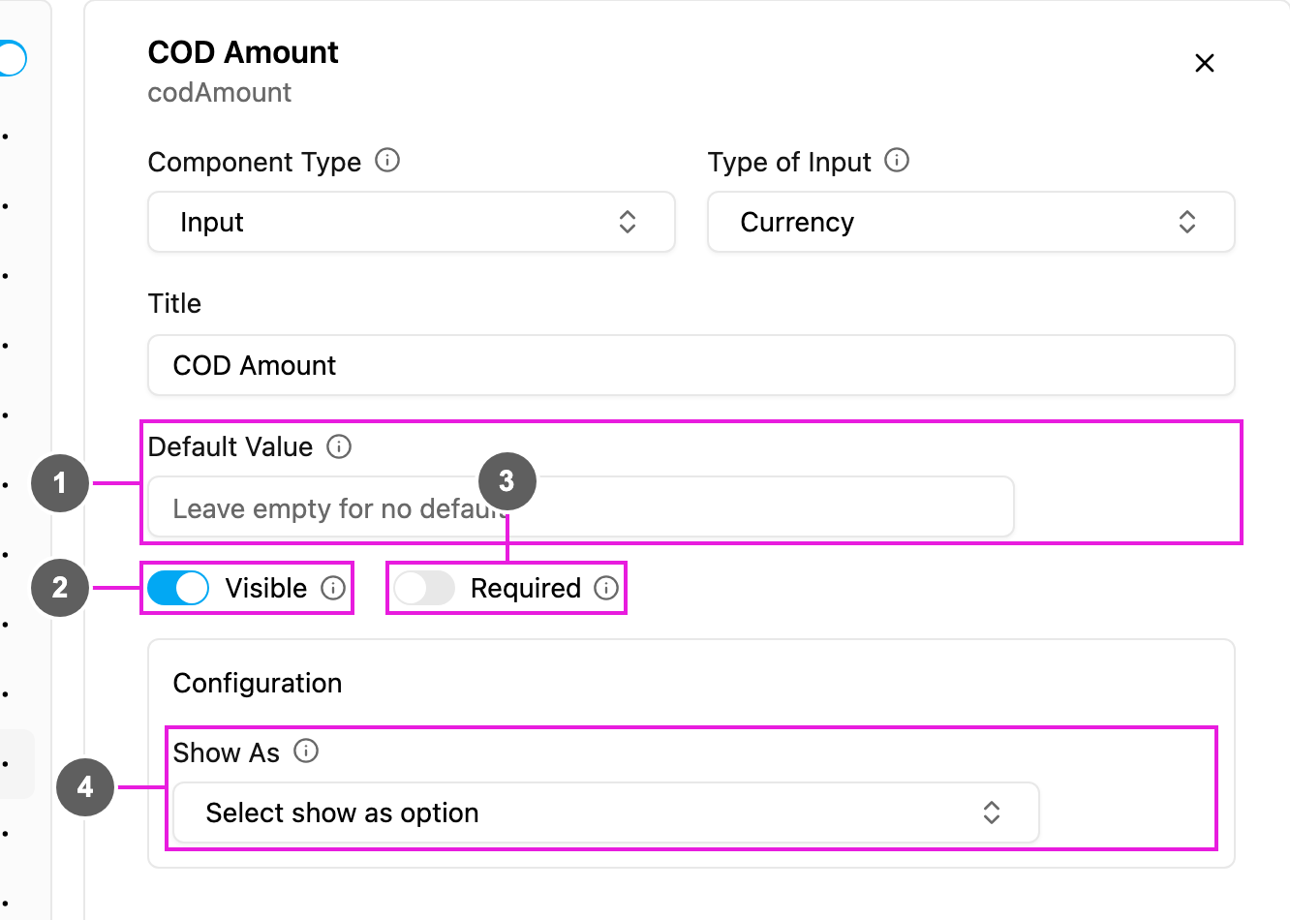
Task: Close the COD Amount panel
Action: tap(1205, 63)
